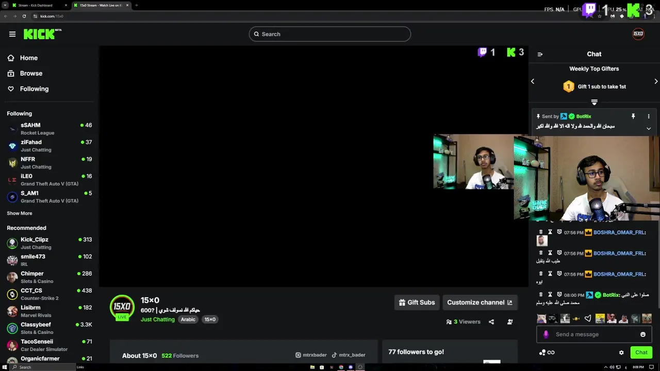Viewport: 660px width, 371px height.
Task: Pick the first cat emote in quick emotes
Action: pyautogui.click(x=541, y=319)
